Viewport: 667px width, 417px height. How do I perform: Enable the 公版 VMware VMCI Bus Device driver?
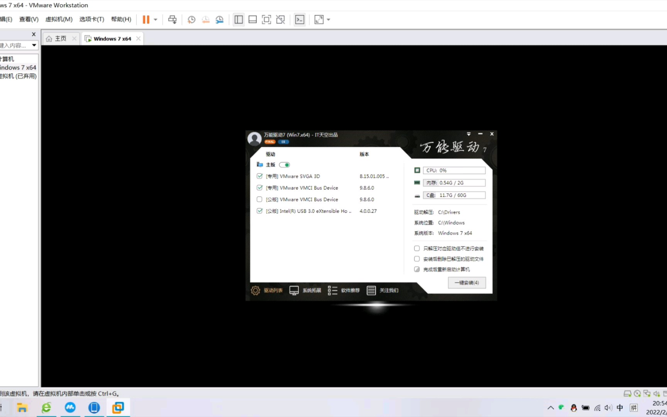point(259,199)
